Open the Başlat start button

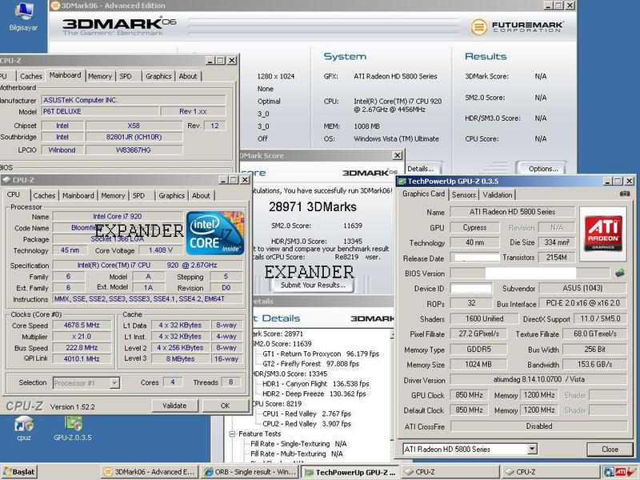tap(18, 472)
